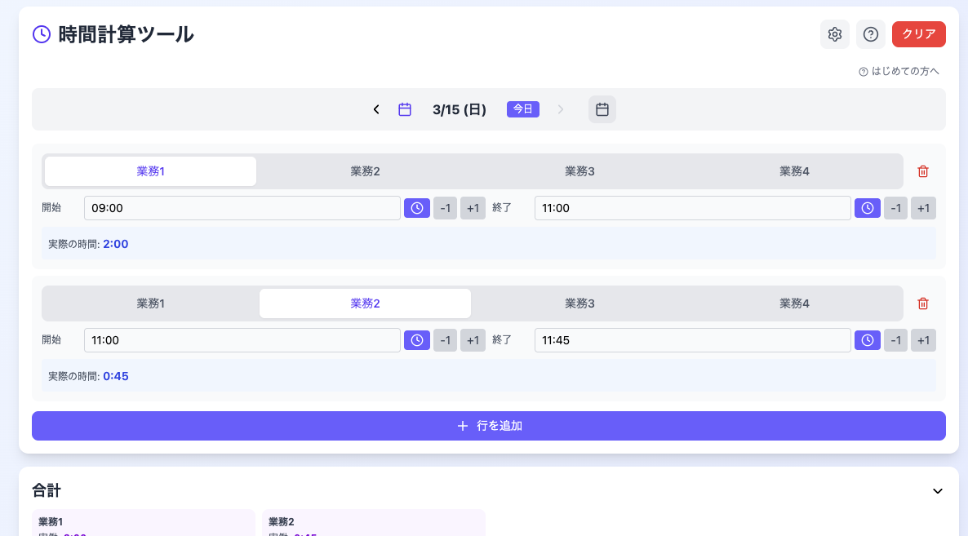Collapse the 合計 section

pyautogui.click(x=937, y=491)
